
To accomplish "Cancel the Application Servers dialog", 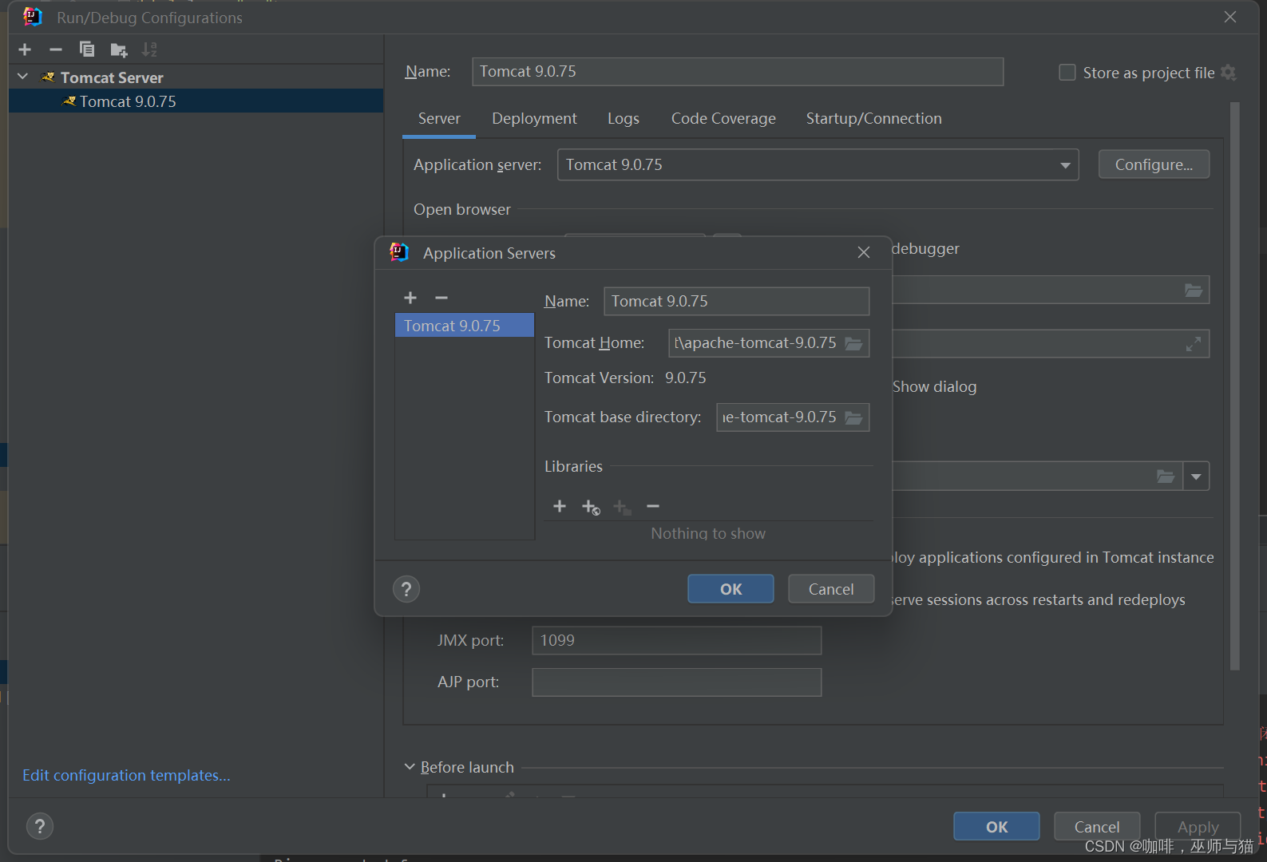I will 831,589.
